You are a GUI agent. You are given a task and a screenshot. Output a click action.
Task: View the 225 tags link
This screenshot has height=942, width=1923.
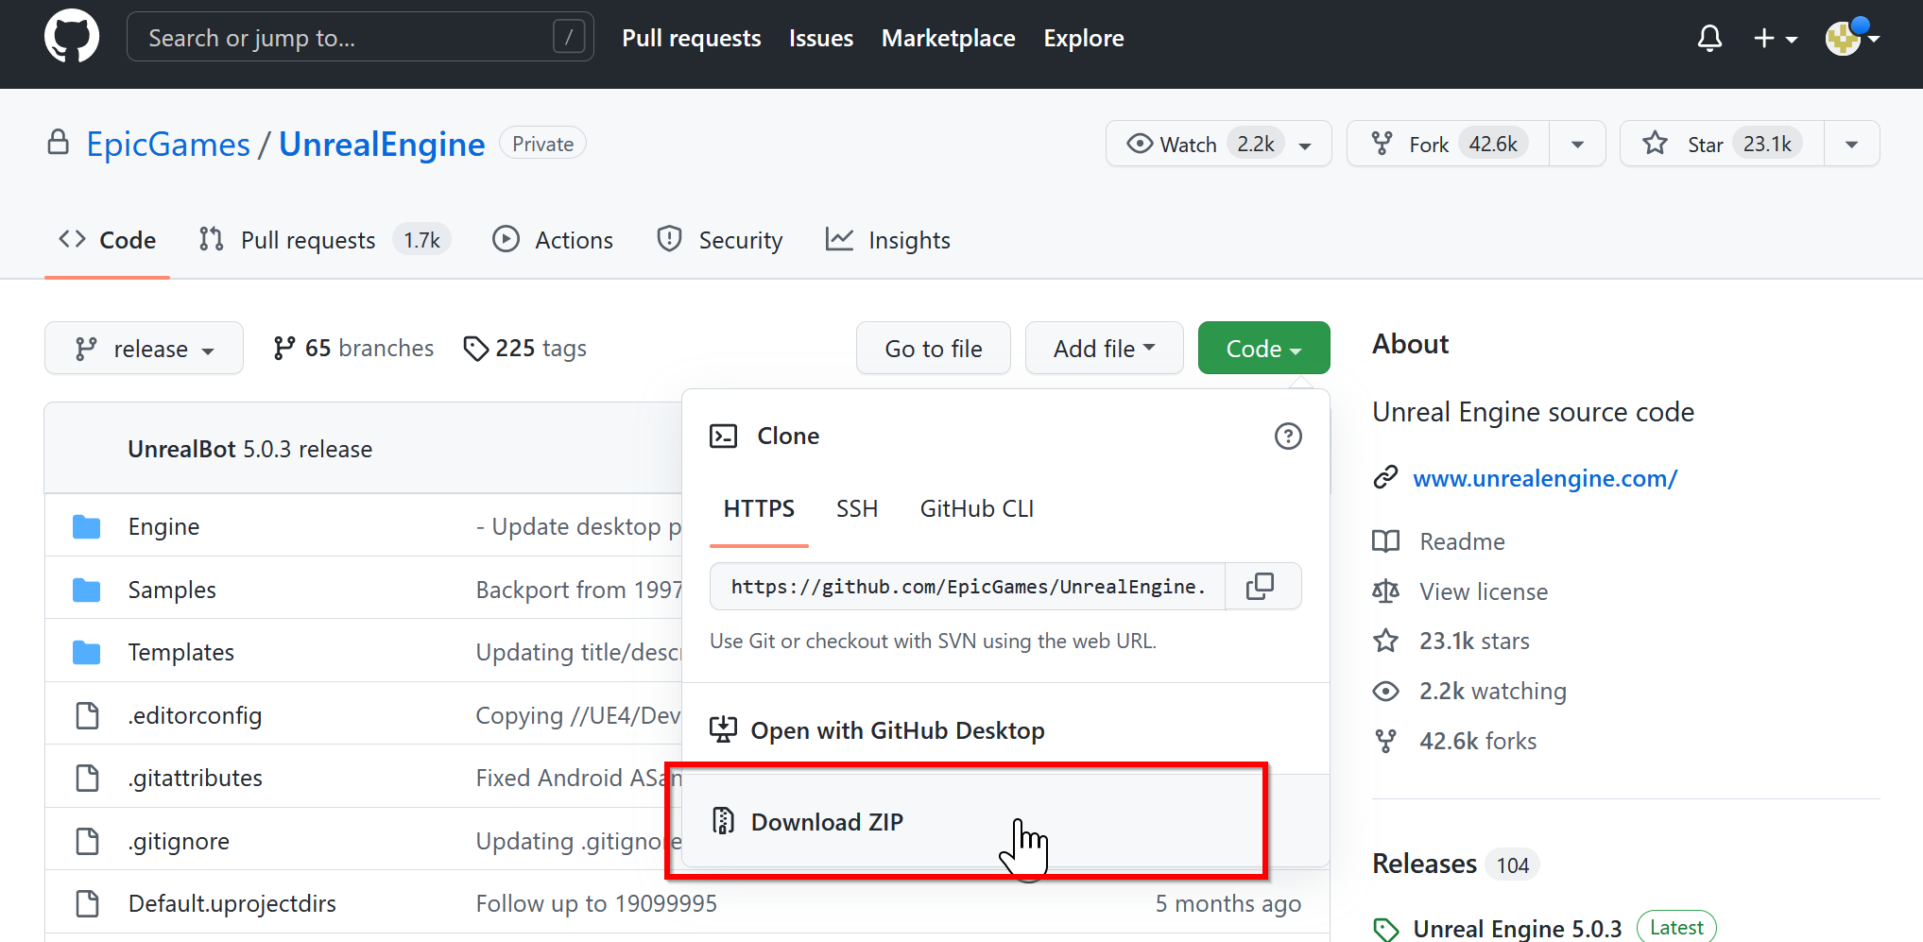point(525,348)
